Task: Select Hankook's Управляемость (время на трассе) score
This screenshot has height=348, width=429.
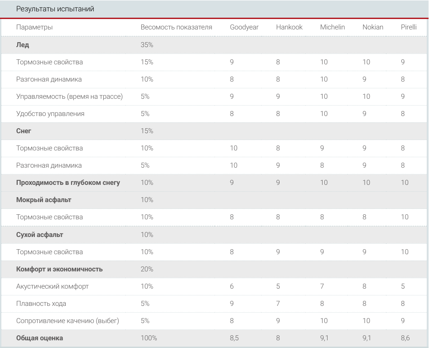Action: [x=278, y=97]
